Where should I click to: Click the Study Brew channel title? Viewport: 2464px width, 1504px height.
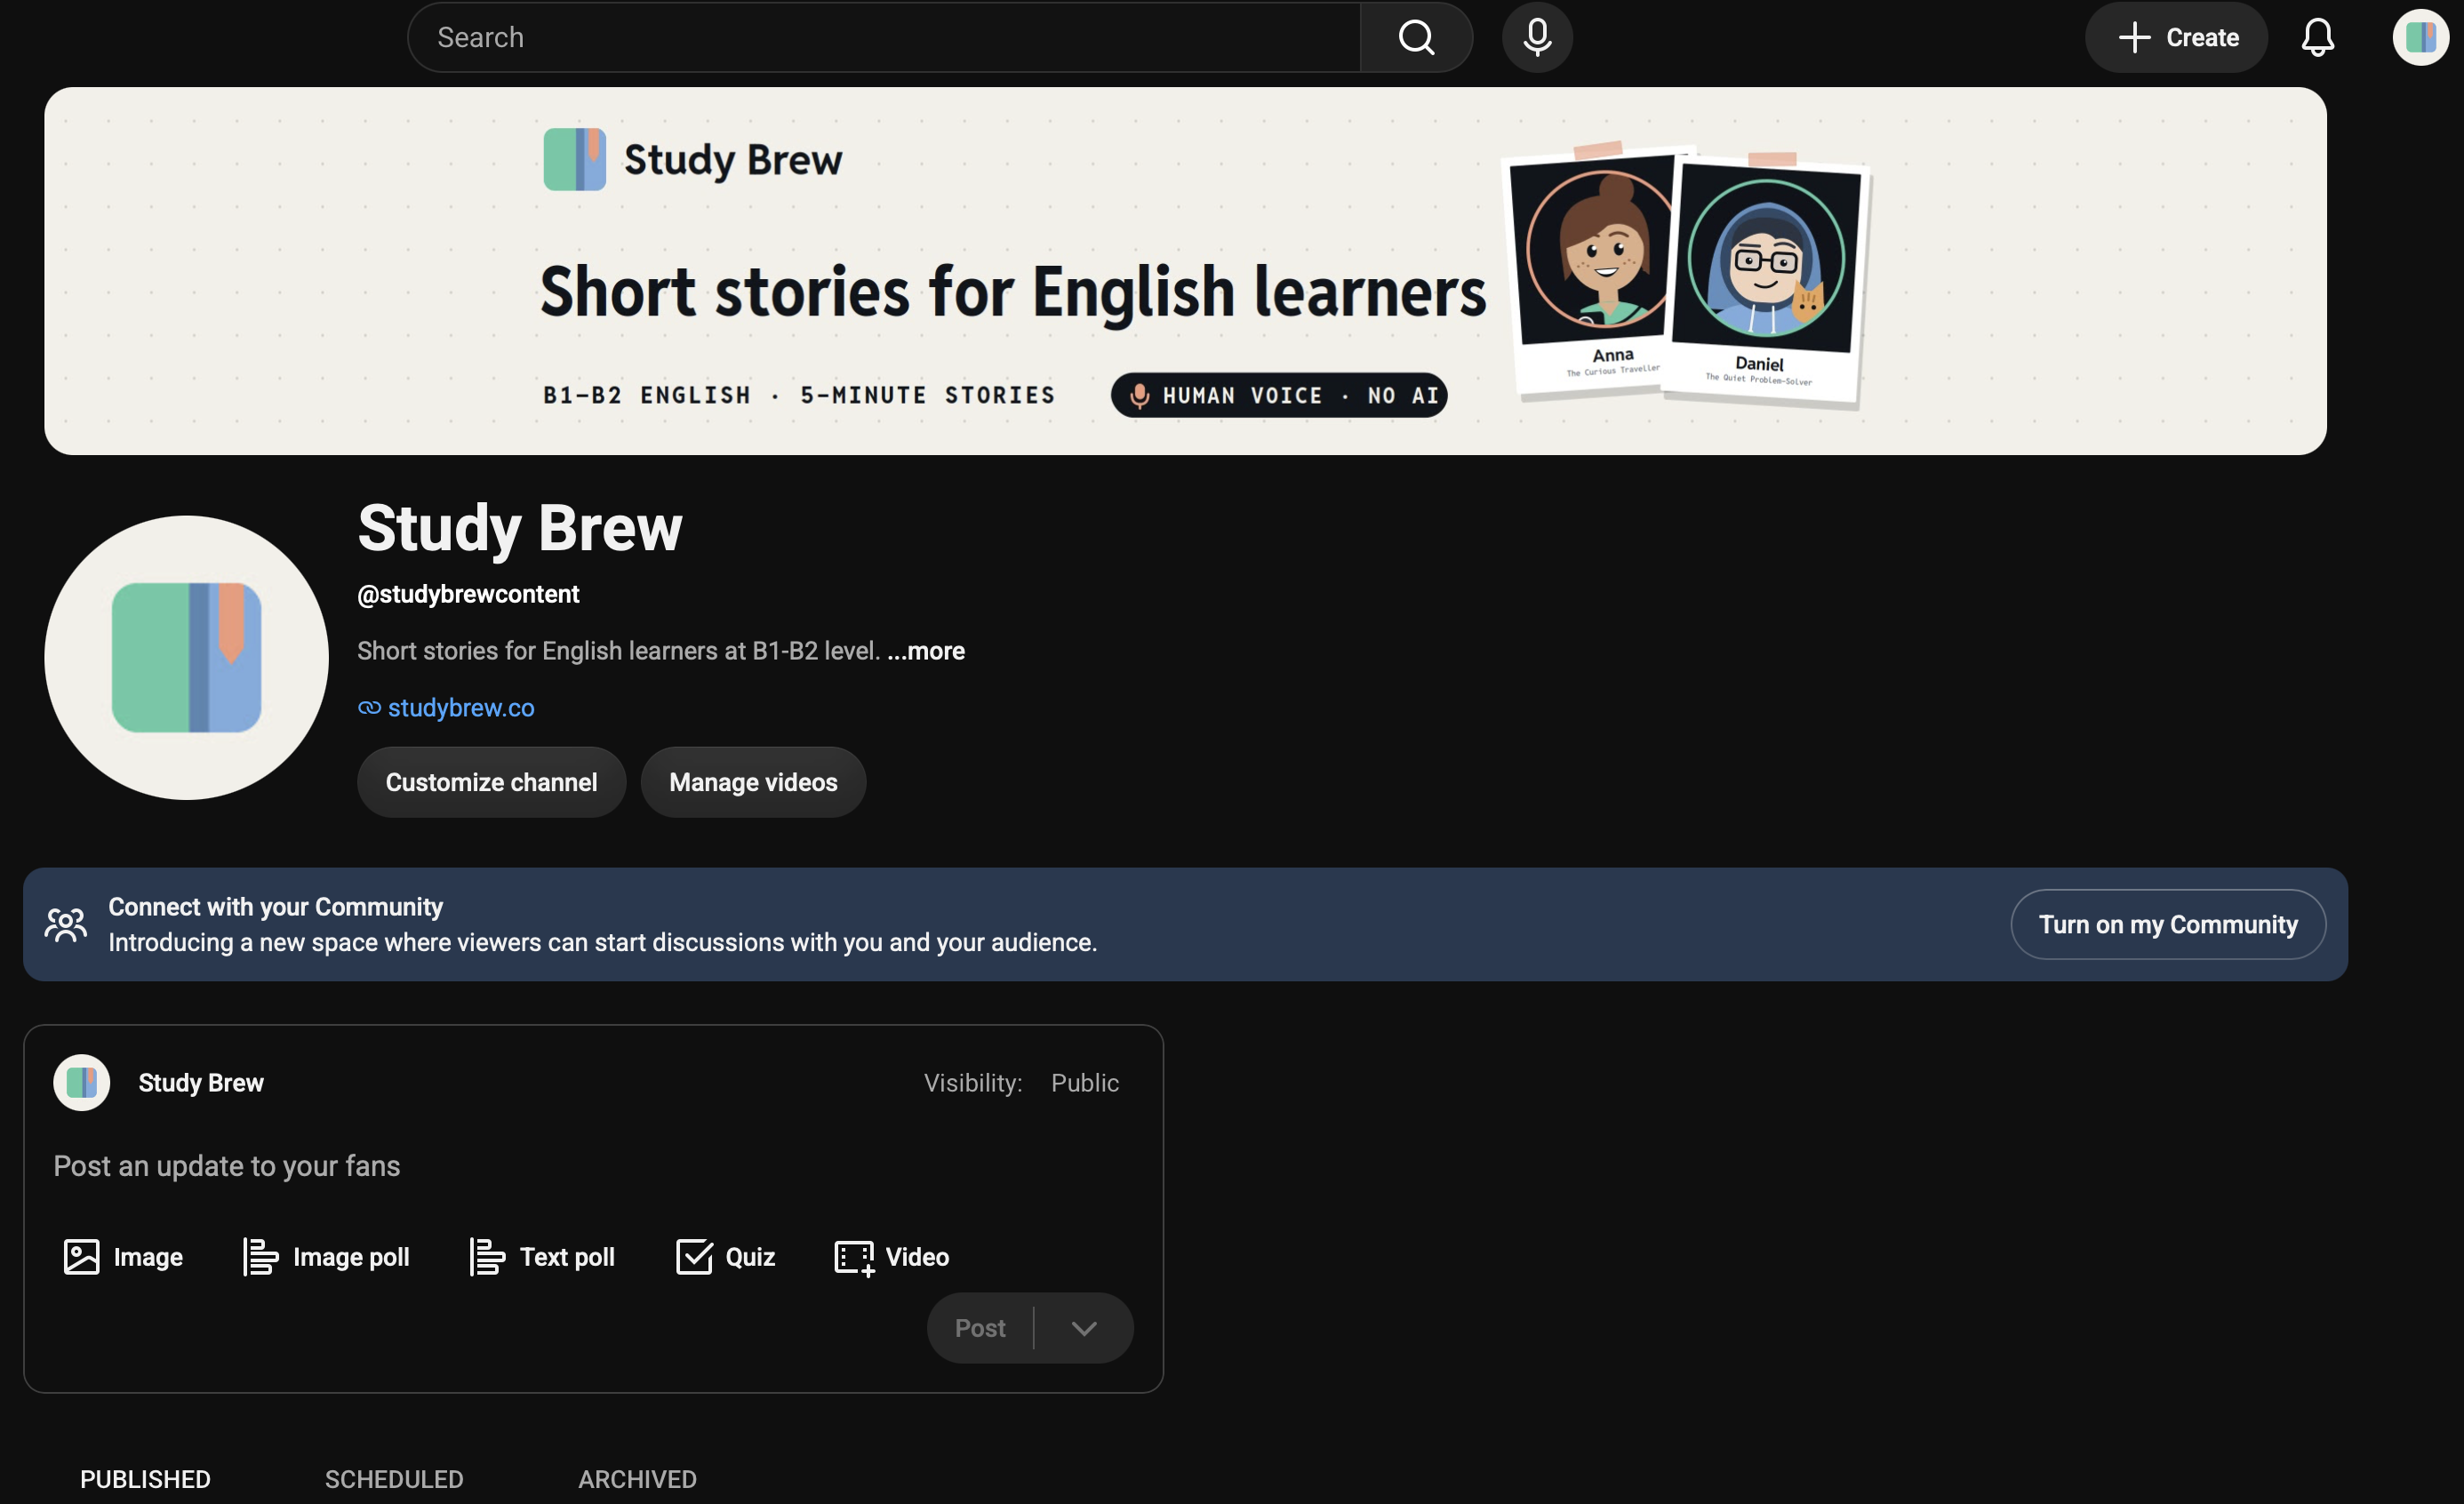click(519, 527)
